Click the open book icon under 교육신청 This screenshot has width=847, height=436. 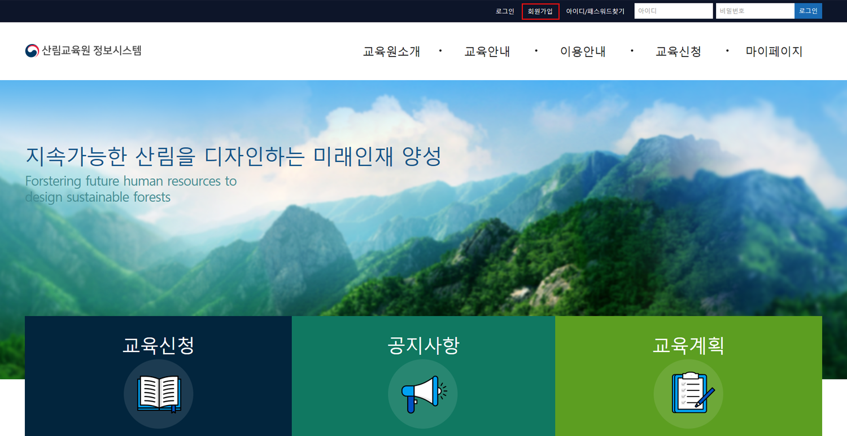(158, 394)
